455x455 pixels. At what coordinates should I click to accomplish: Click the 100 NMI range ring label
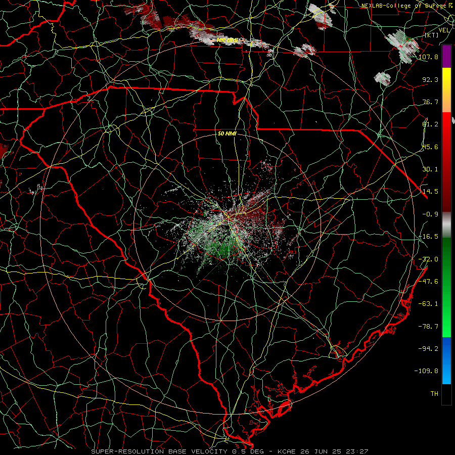227,40
